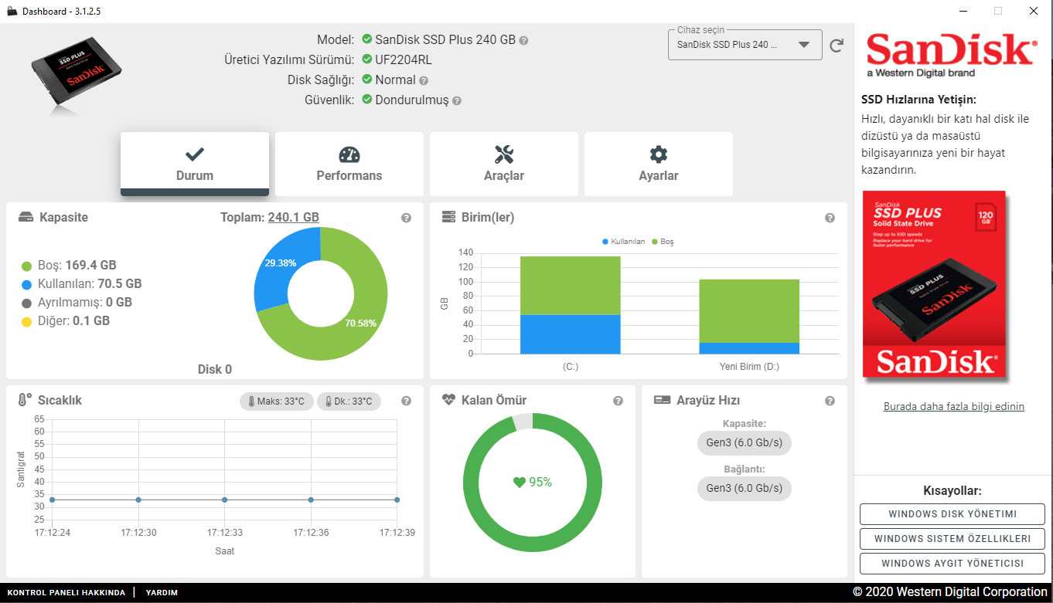The width and height of the screenshot is (1053, 603).
Task: Toggle the Boş legend in Birim(ler) chart
Action: 663,242
